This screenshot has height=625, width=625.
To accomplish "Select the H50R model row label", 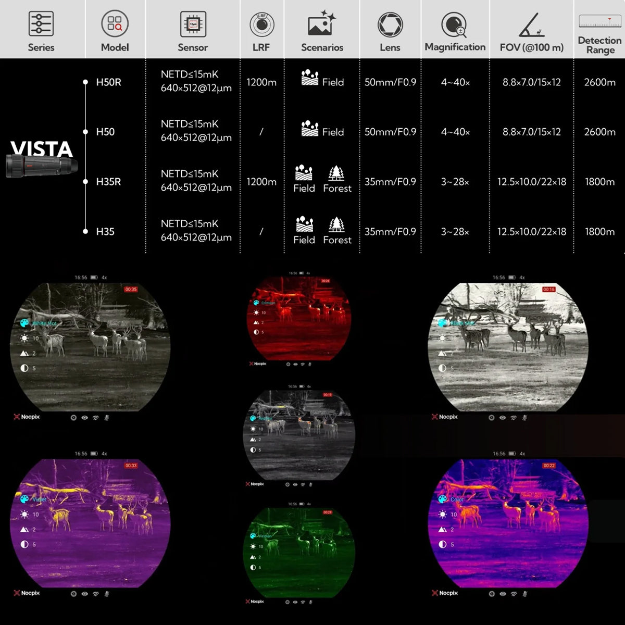I will point(108,82).
